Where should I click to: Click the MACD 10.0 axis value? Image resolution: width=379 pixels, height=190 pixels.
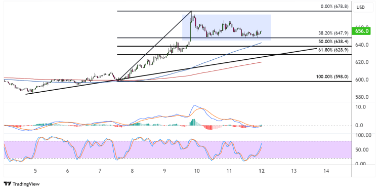(x=361, y=107)
